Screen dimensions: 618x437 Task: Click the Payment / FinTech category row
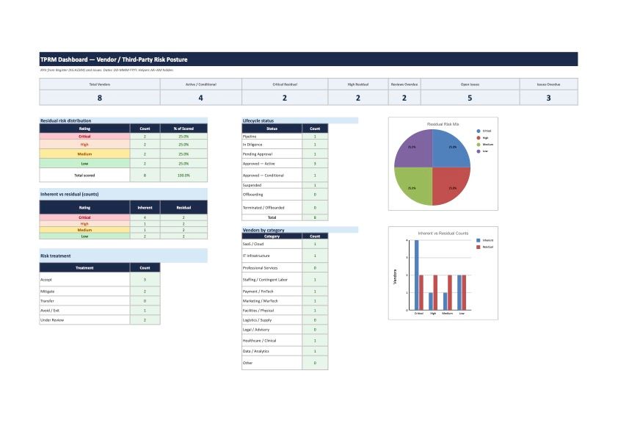285,292
